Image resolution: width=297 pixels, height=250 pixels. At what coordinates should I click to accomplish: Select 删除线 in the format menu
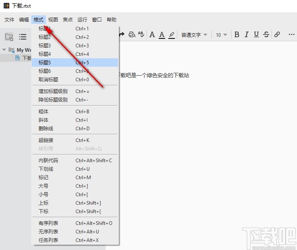(x=75, y=128)
